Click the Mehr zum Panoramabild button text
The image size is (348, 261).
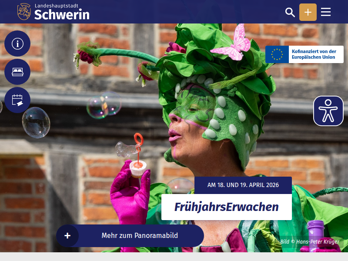pyautogui.click(x=140, y=236)
